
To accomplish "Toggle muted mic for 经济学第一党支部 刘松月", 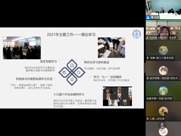I will 148,78.
